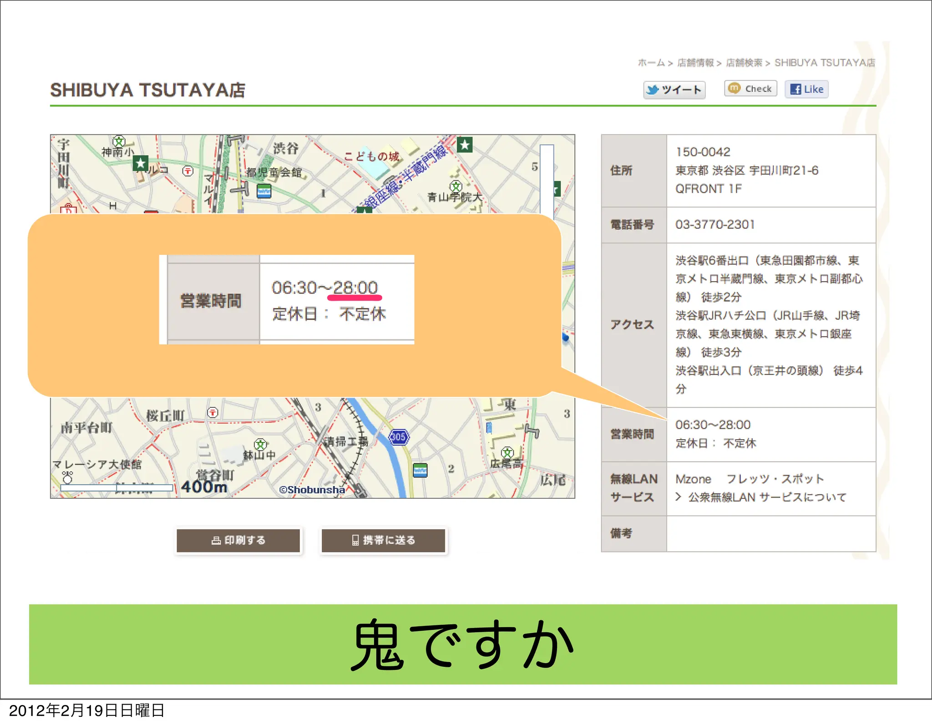Click the 清掃工場 map label
The height and width of the screenshot is (725, 932).
(x=345, y=441)
